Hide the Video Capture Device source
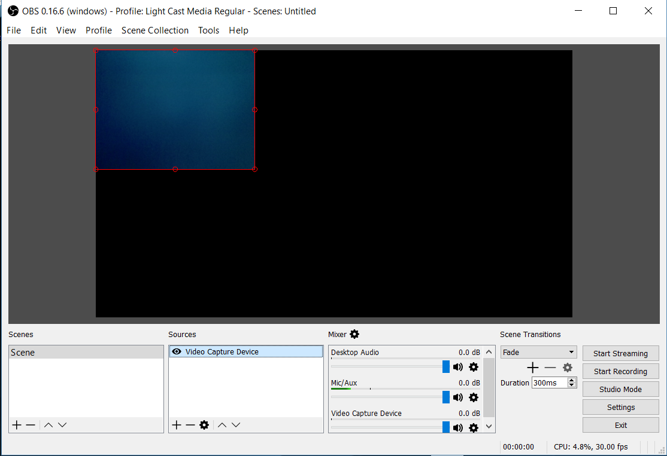 177,352
